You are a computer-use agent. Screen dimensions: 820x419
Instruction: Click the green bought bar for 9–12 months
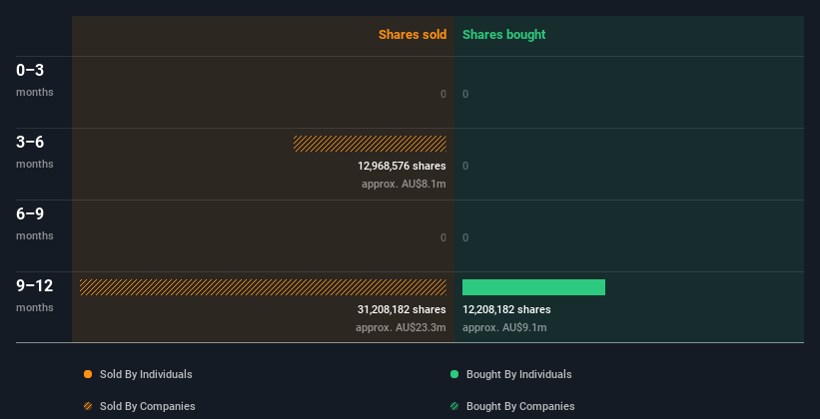pyautogui.click(x=534, y=287)
